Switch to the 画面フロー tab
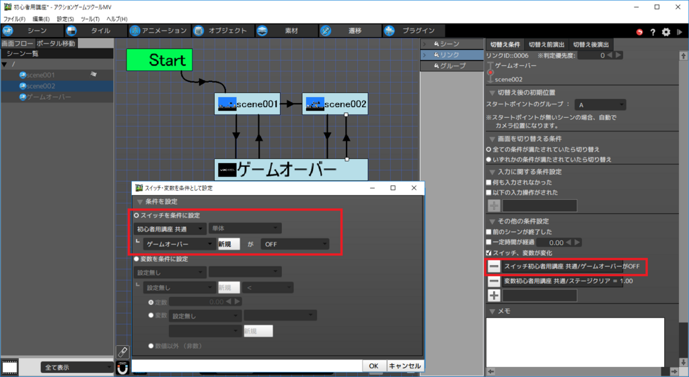Image resolution: width=689 pixels, height=377 pixels. click(17, 44)
